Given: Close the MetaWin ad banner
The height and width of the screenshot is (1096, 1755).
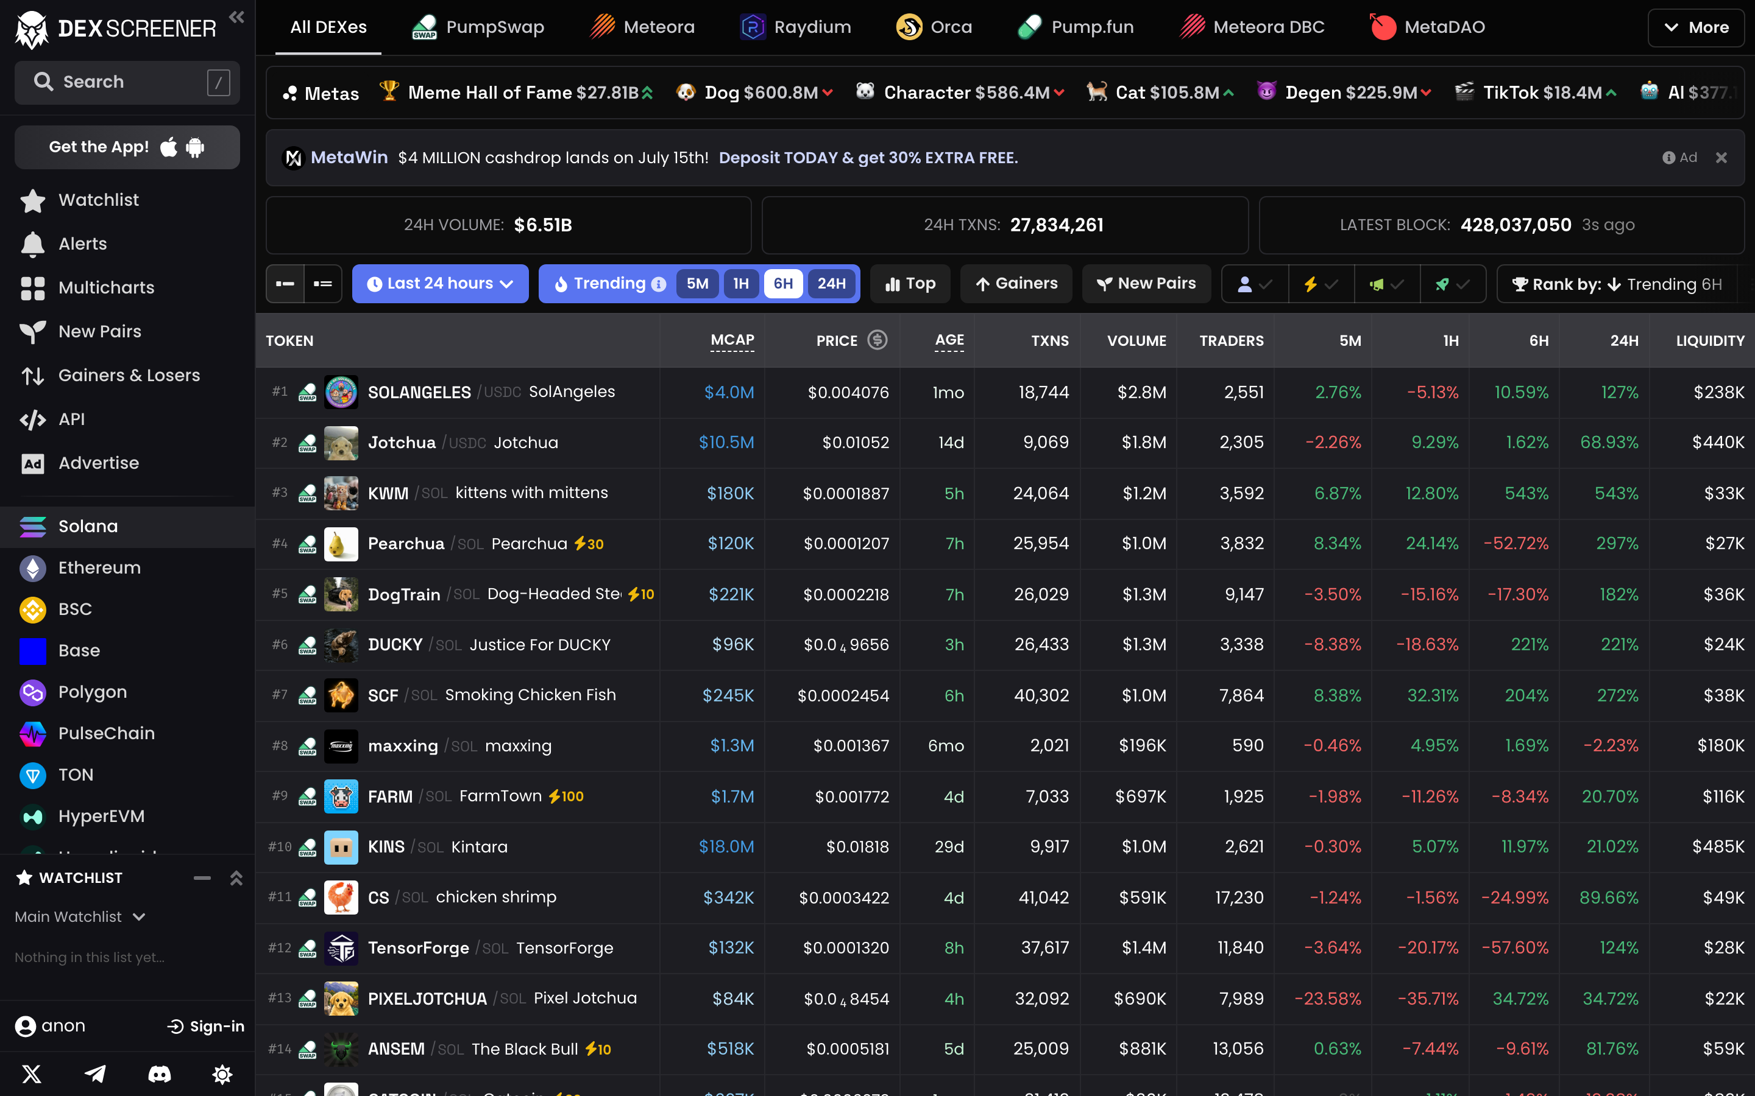Looking at the screenshot, I should [x=1721, y=158].
